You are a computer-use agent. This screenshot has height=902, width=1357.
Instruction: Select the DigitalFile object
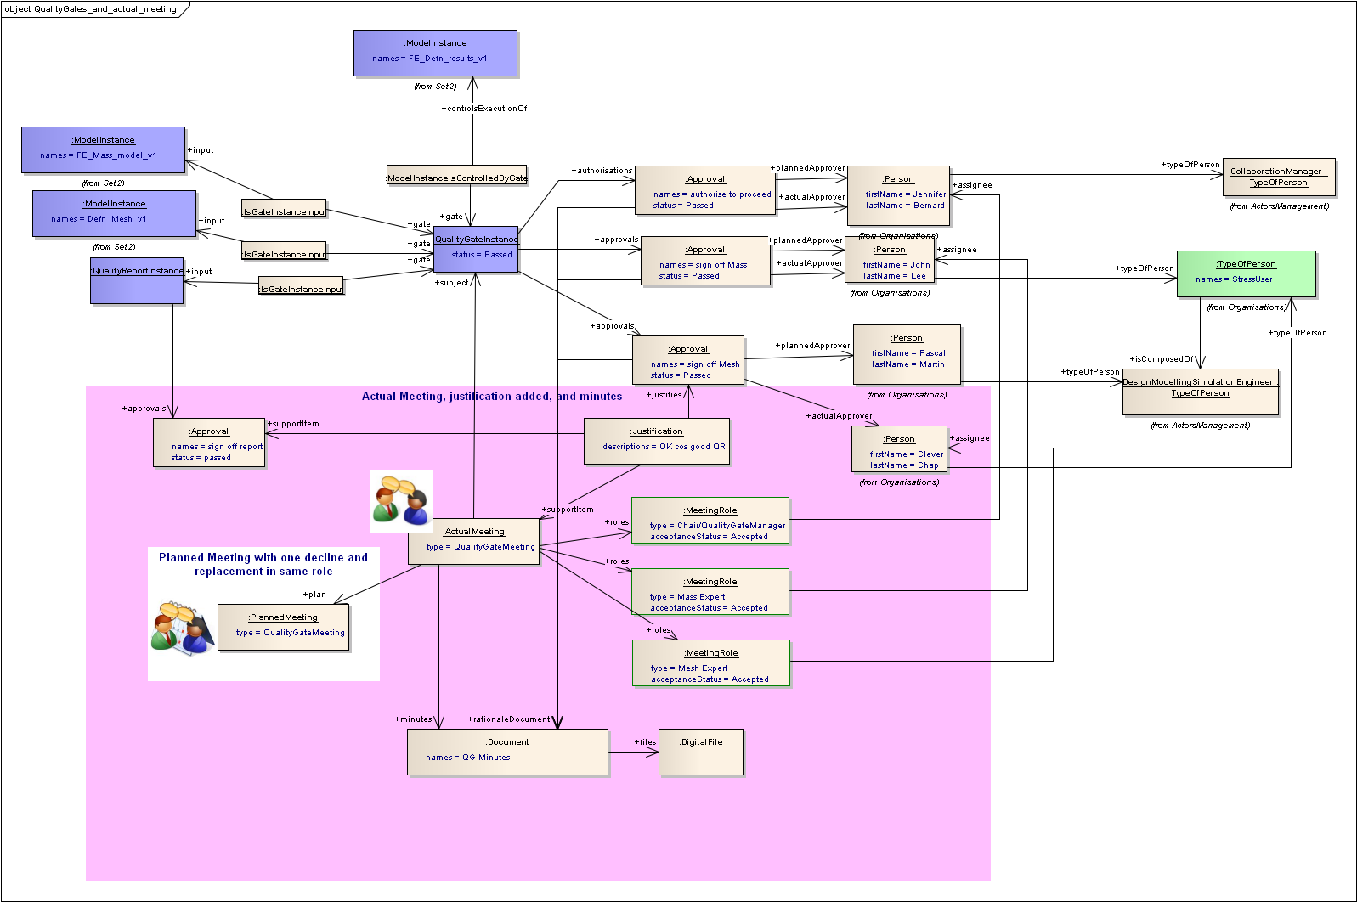(701, 752)
